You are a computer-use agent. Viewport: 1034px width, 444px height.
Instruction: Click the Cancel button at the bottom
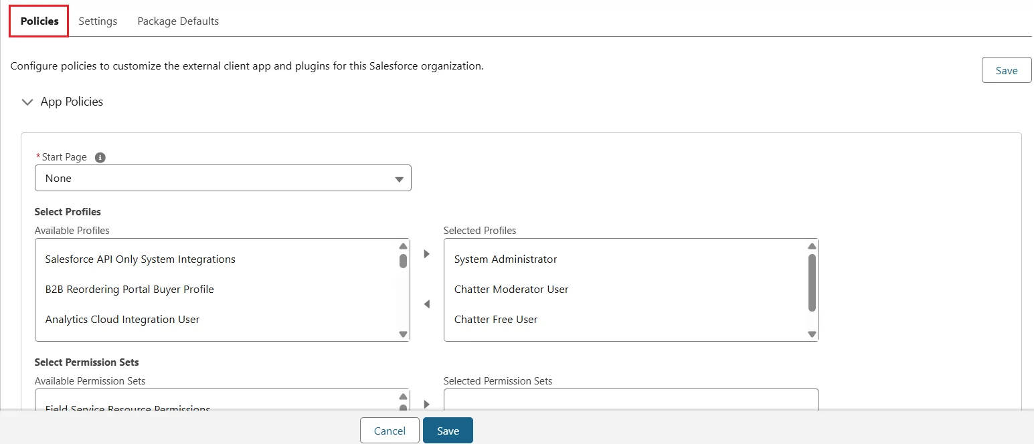pos(389,430)
